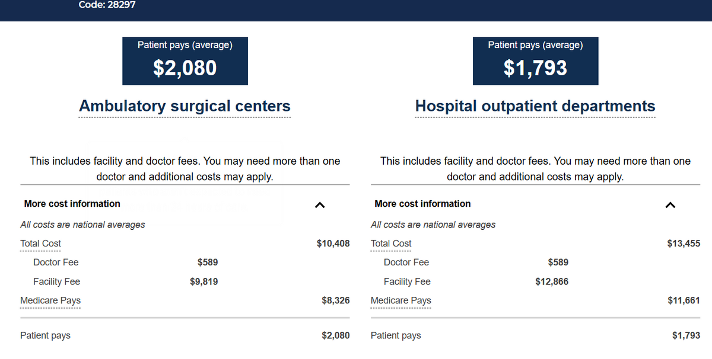
Task: Collapse Hospital outpatient departments cost chevron
Action: coord(670,205)
